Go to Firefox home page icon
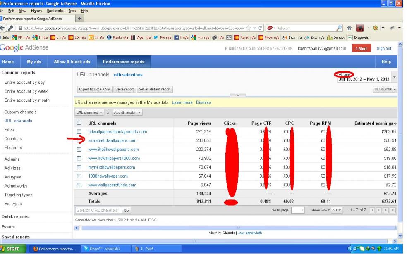The height and width of the screenshot is (254, 407). 350,28
